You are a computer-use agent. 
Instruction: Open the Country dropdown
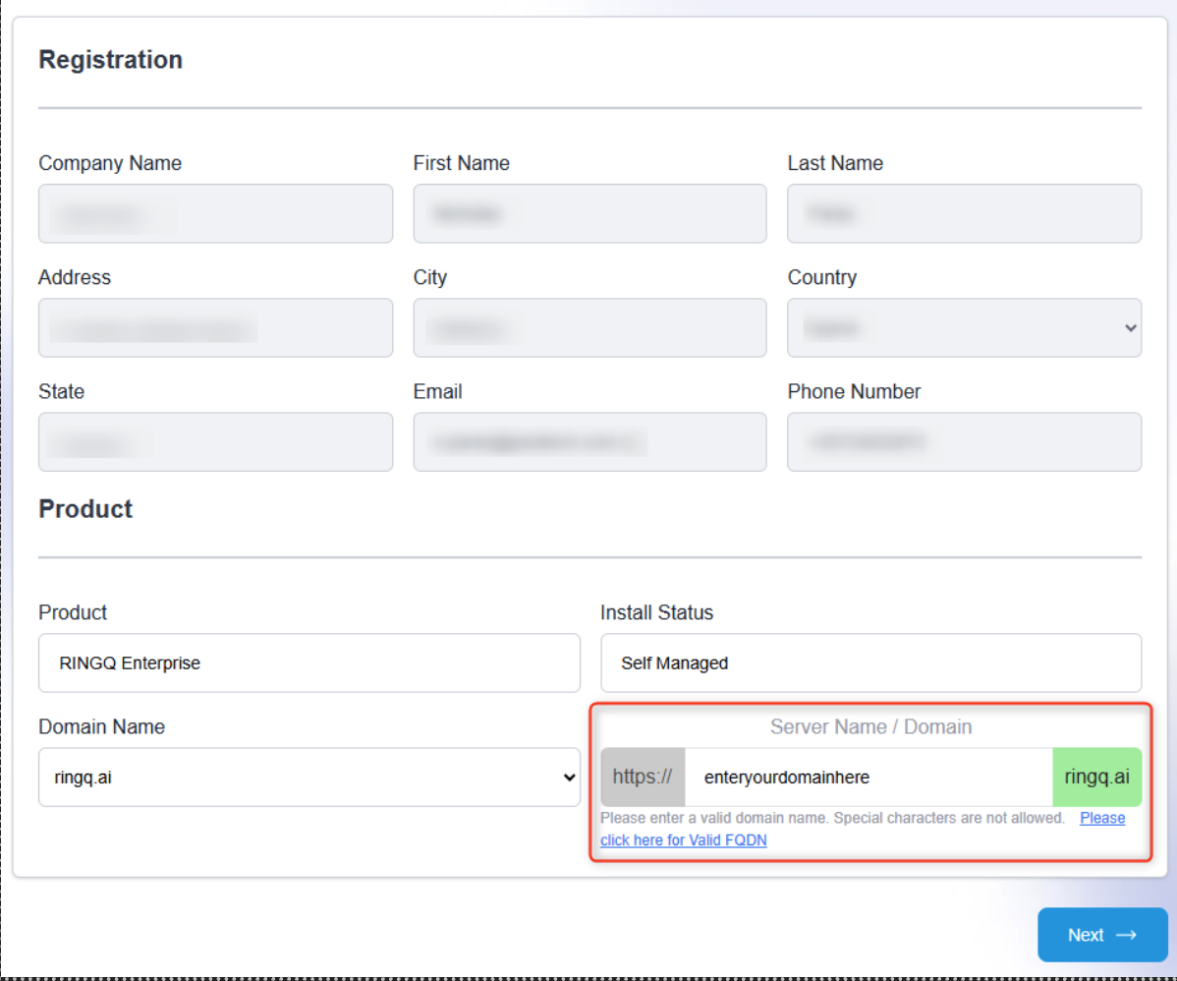click(964, 328)
